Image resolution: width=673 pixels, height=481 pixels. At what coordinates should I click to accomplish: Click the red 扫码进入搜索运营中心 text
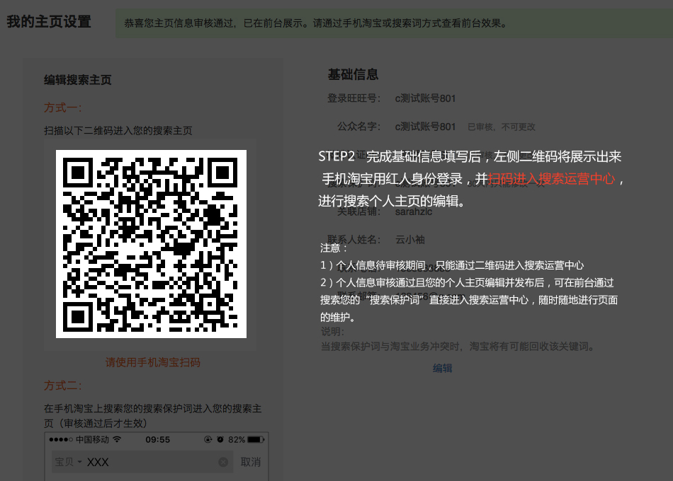(x=551, y=178)
